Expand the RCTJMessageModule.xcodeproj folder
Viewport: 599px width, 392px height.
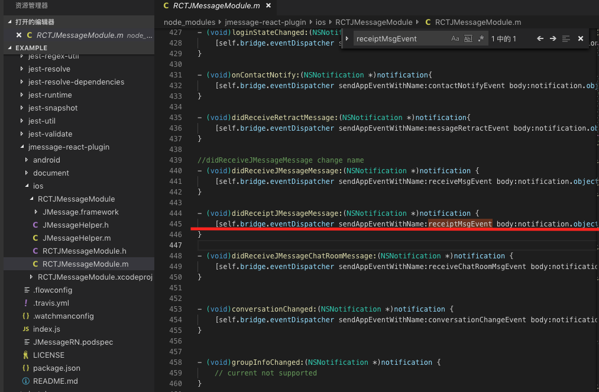point(31,277)
